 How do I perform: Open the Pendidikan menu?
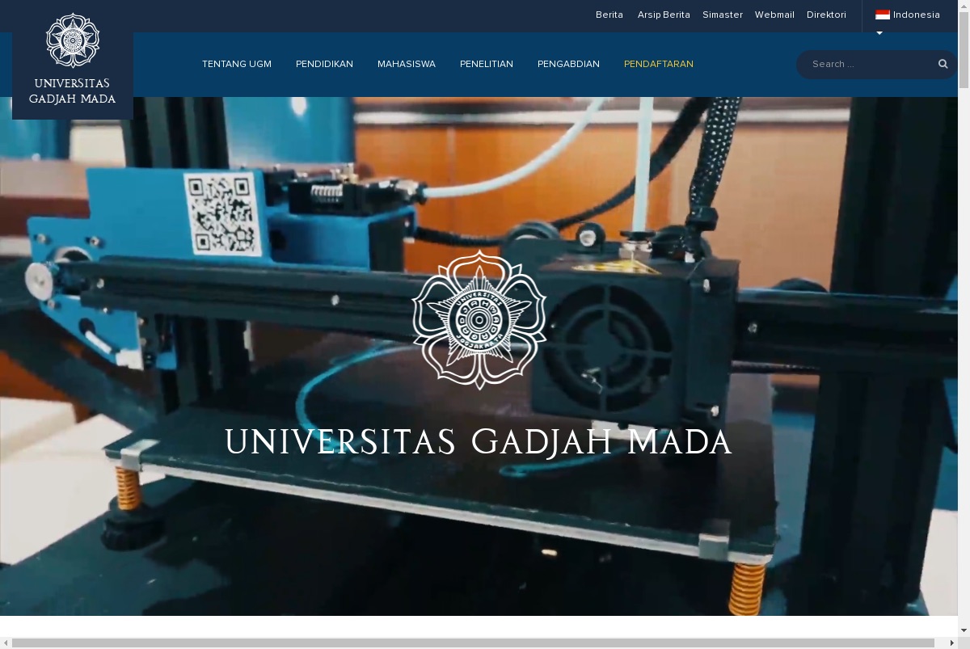[x=324, y=64]
